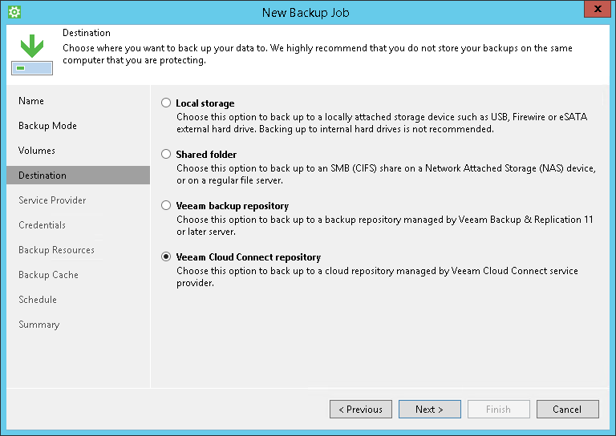Go to the Backup Cache step
Image resolution: width=616 pixels, height=436 pixels.
click(48, 275)
